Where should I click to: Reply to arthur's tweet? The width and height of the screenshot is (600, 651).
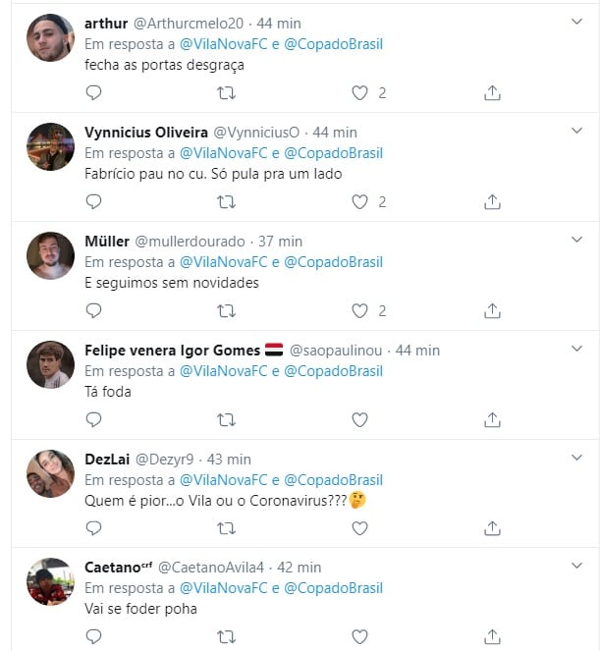coord(94,93)
